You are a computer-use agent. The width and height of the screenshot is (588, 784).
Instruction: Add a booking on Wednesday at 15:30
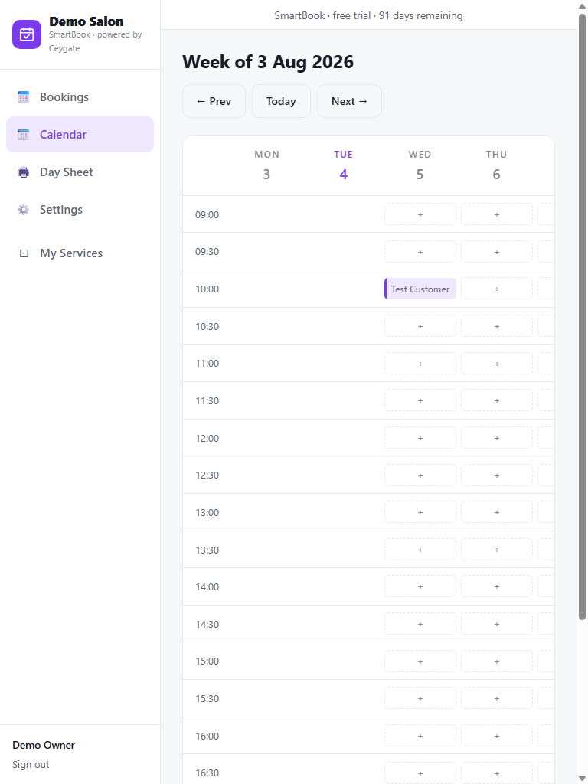tap(420, 698)
